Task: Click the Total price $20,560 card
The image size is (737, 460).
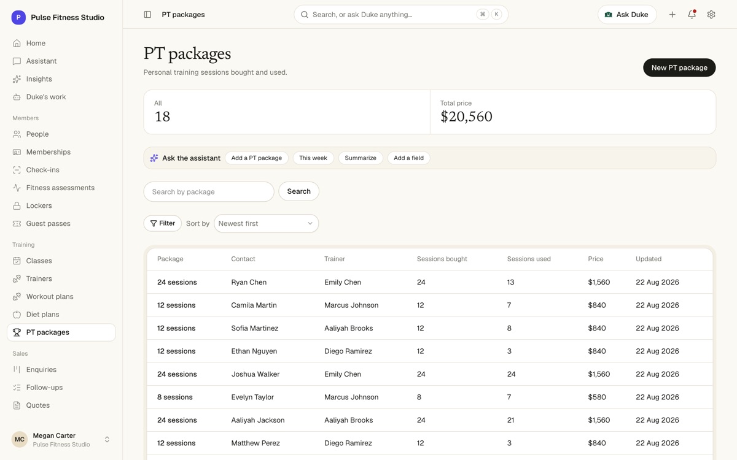Action: pyautogui.click(x=573, y=112)
